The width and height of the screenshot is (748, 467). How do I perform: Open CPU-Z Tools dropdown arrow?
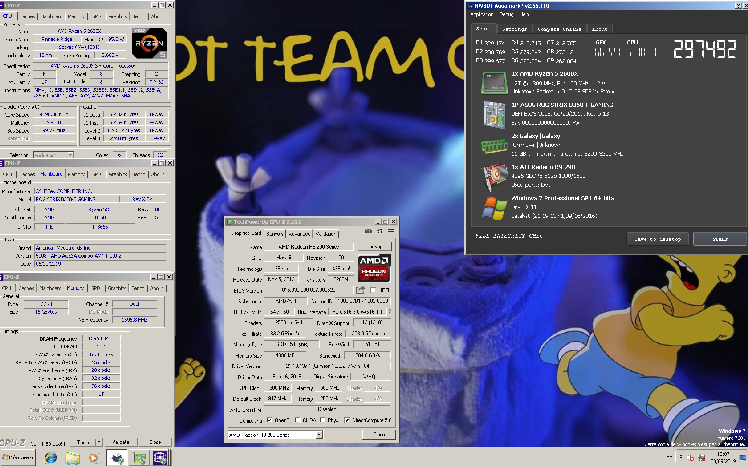(99, 442)
